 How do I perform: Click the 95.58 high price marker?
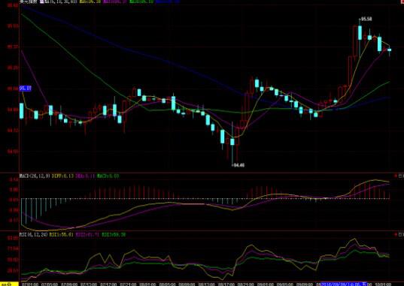coord(366,19)
